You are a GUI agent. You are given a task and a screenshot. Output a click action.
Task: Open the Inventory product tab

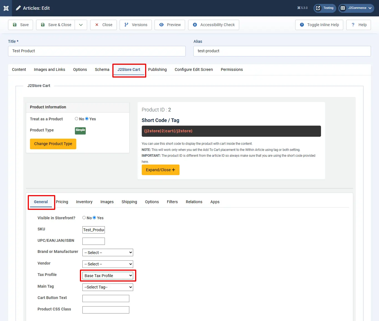[84, 202]
